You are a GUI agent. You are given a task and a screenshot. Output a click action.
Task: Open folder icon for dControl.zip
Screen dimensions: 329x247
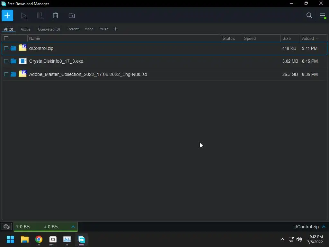tap(13, 48)
